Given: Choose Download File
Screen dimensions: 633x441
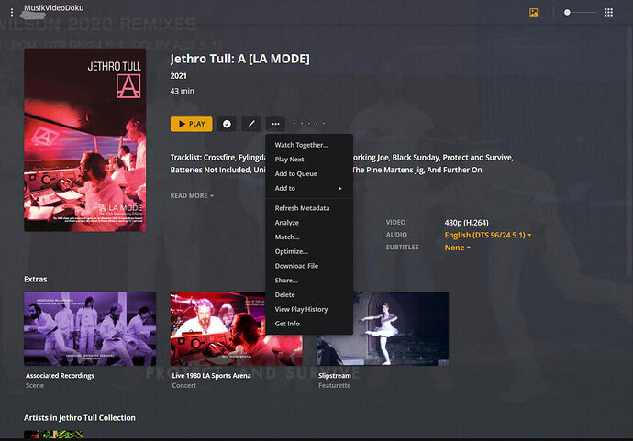Looking at the screenshot, I should 309,266.
